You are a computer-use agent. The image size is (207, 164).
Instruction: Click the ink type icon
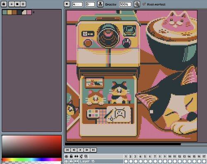(100, 4)
